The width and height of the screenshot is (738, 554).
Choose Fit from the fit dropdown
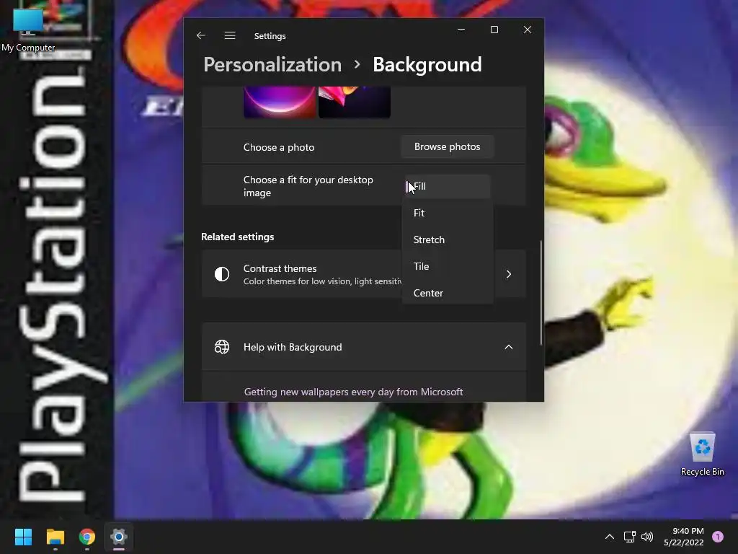click(448, 213)
